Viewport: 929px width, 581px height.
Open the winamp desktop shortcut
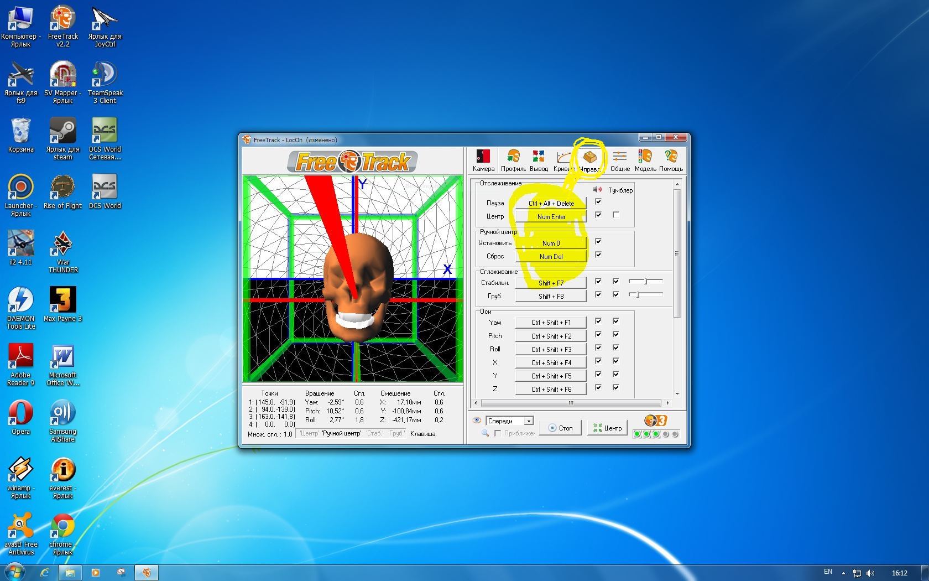click(x=21, y=478)
